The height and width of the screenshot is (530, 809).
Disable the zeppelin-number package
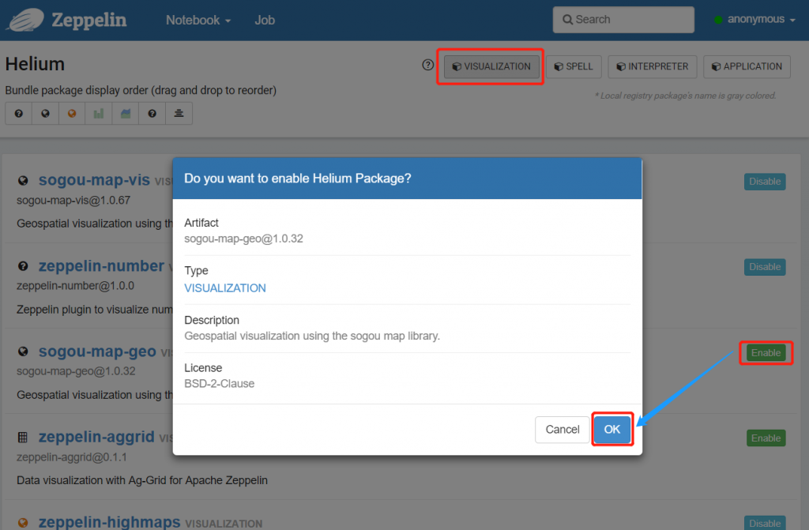[765, 267]
